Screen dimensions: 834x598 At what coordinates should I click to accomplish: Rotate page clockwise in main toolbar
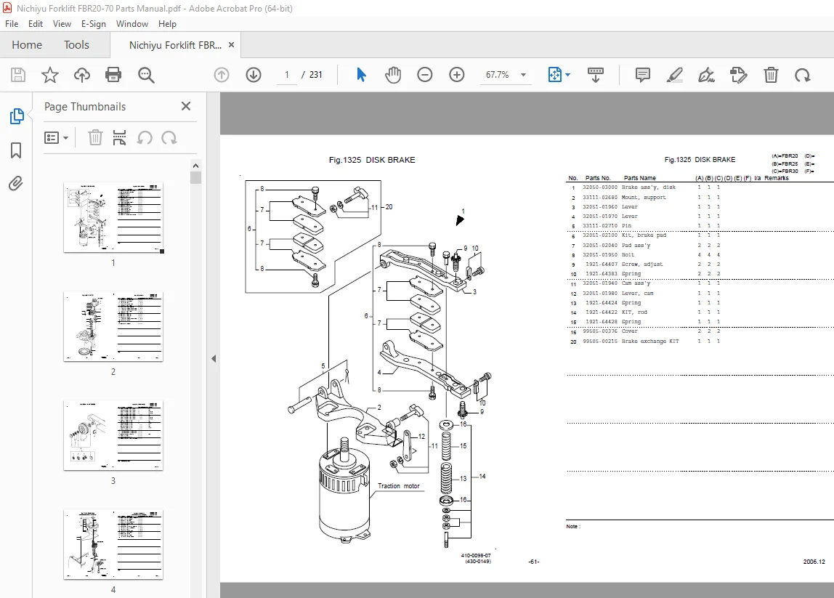[x=803, y=75]
